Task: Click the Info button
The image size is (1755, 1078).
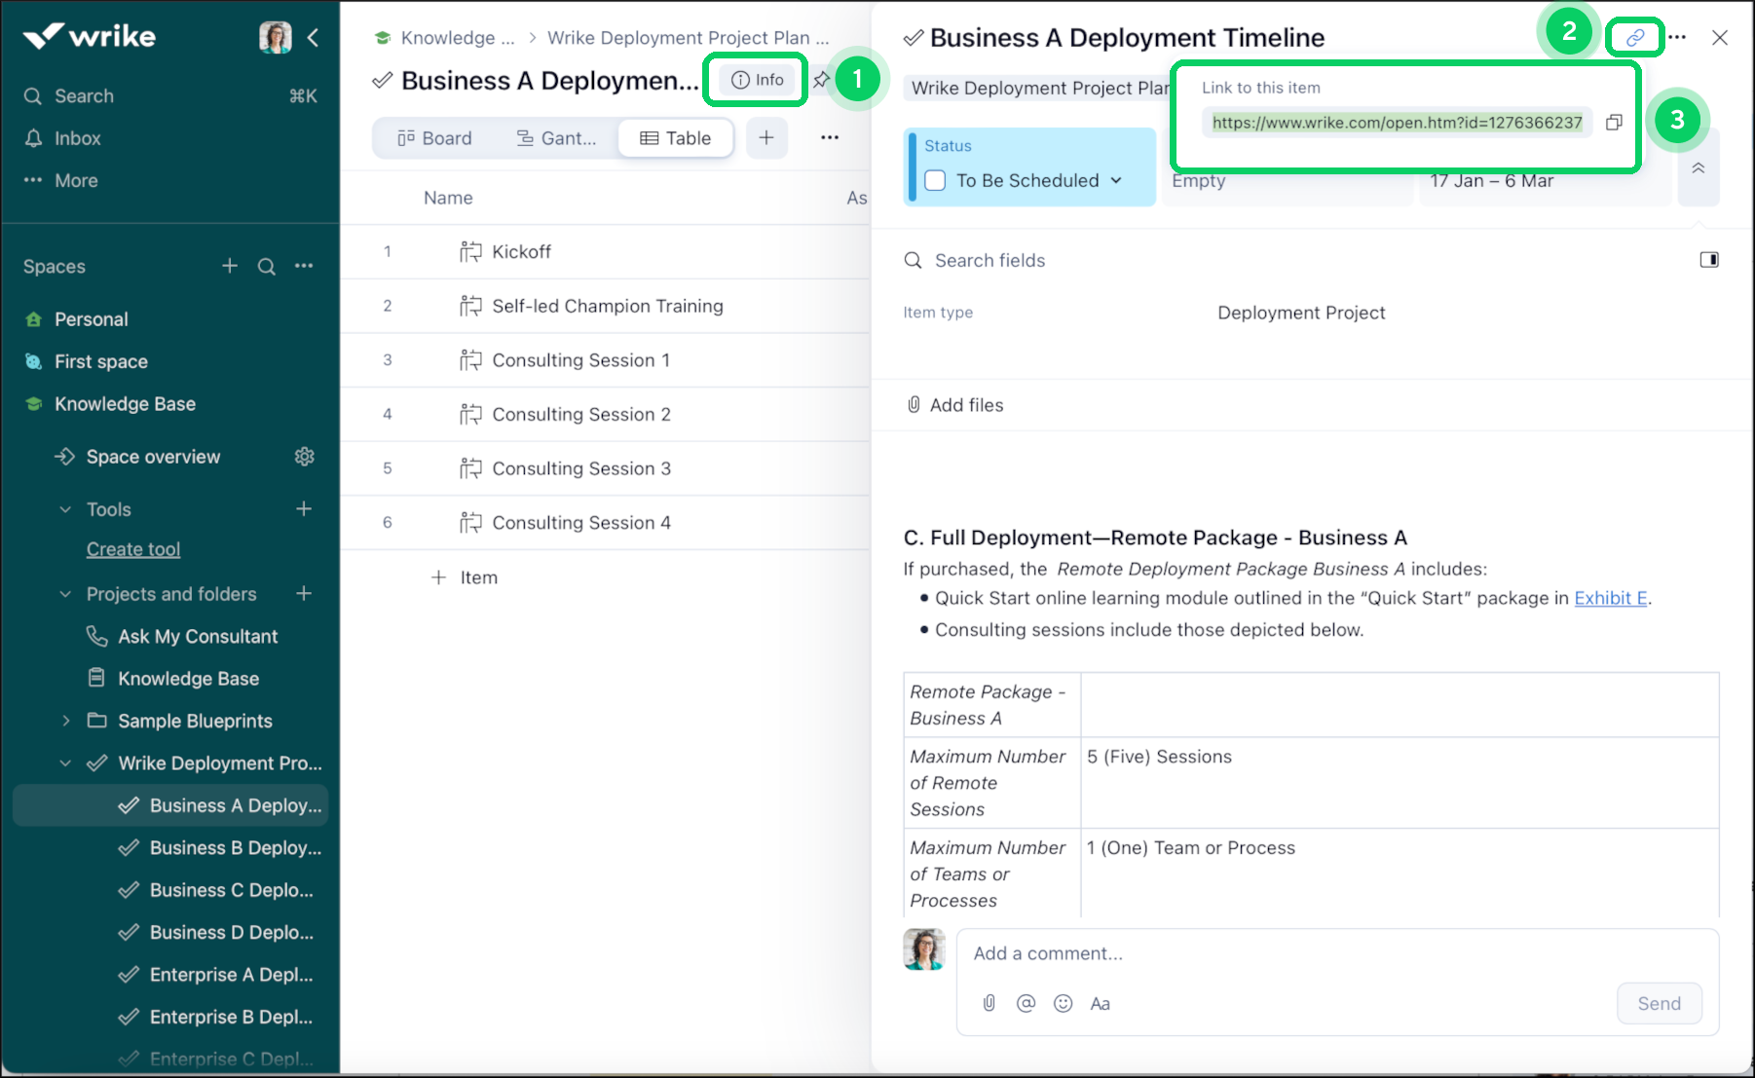Action: [756, 80]
